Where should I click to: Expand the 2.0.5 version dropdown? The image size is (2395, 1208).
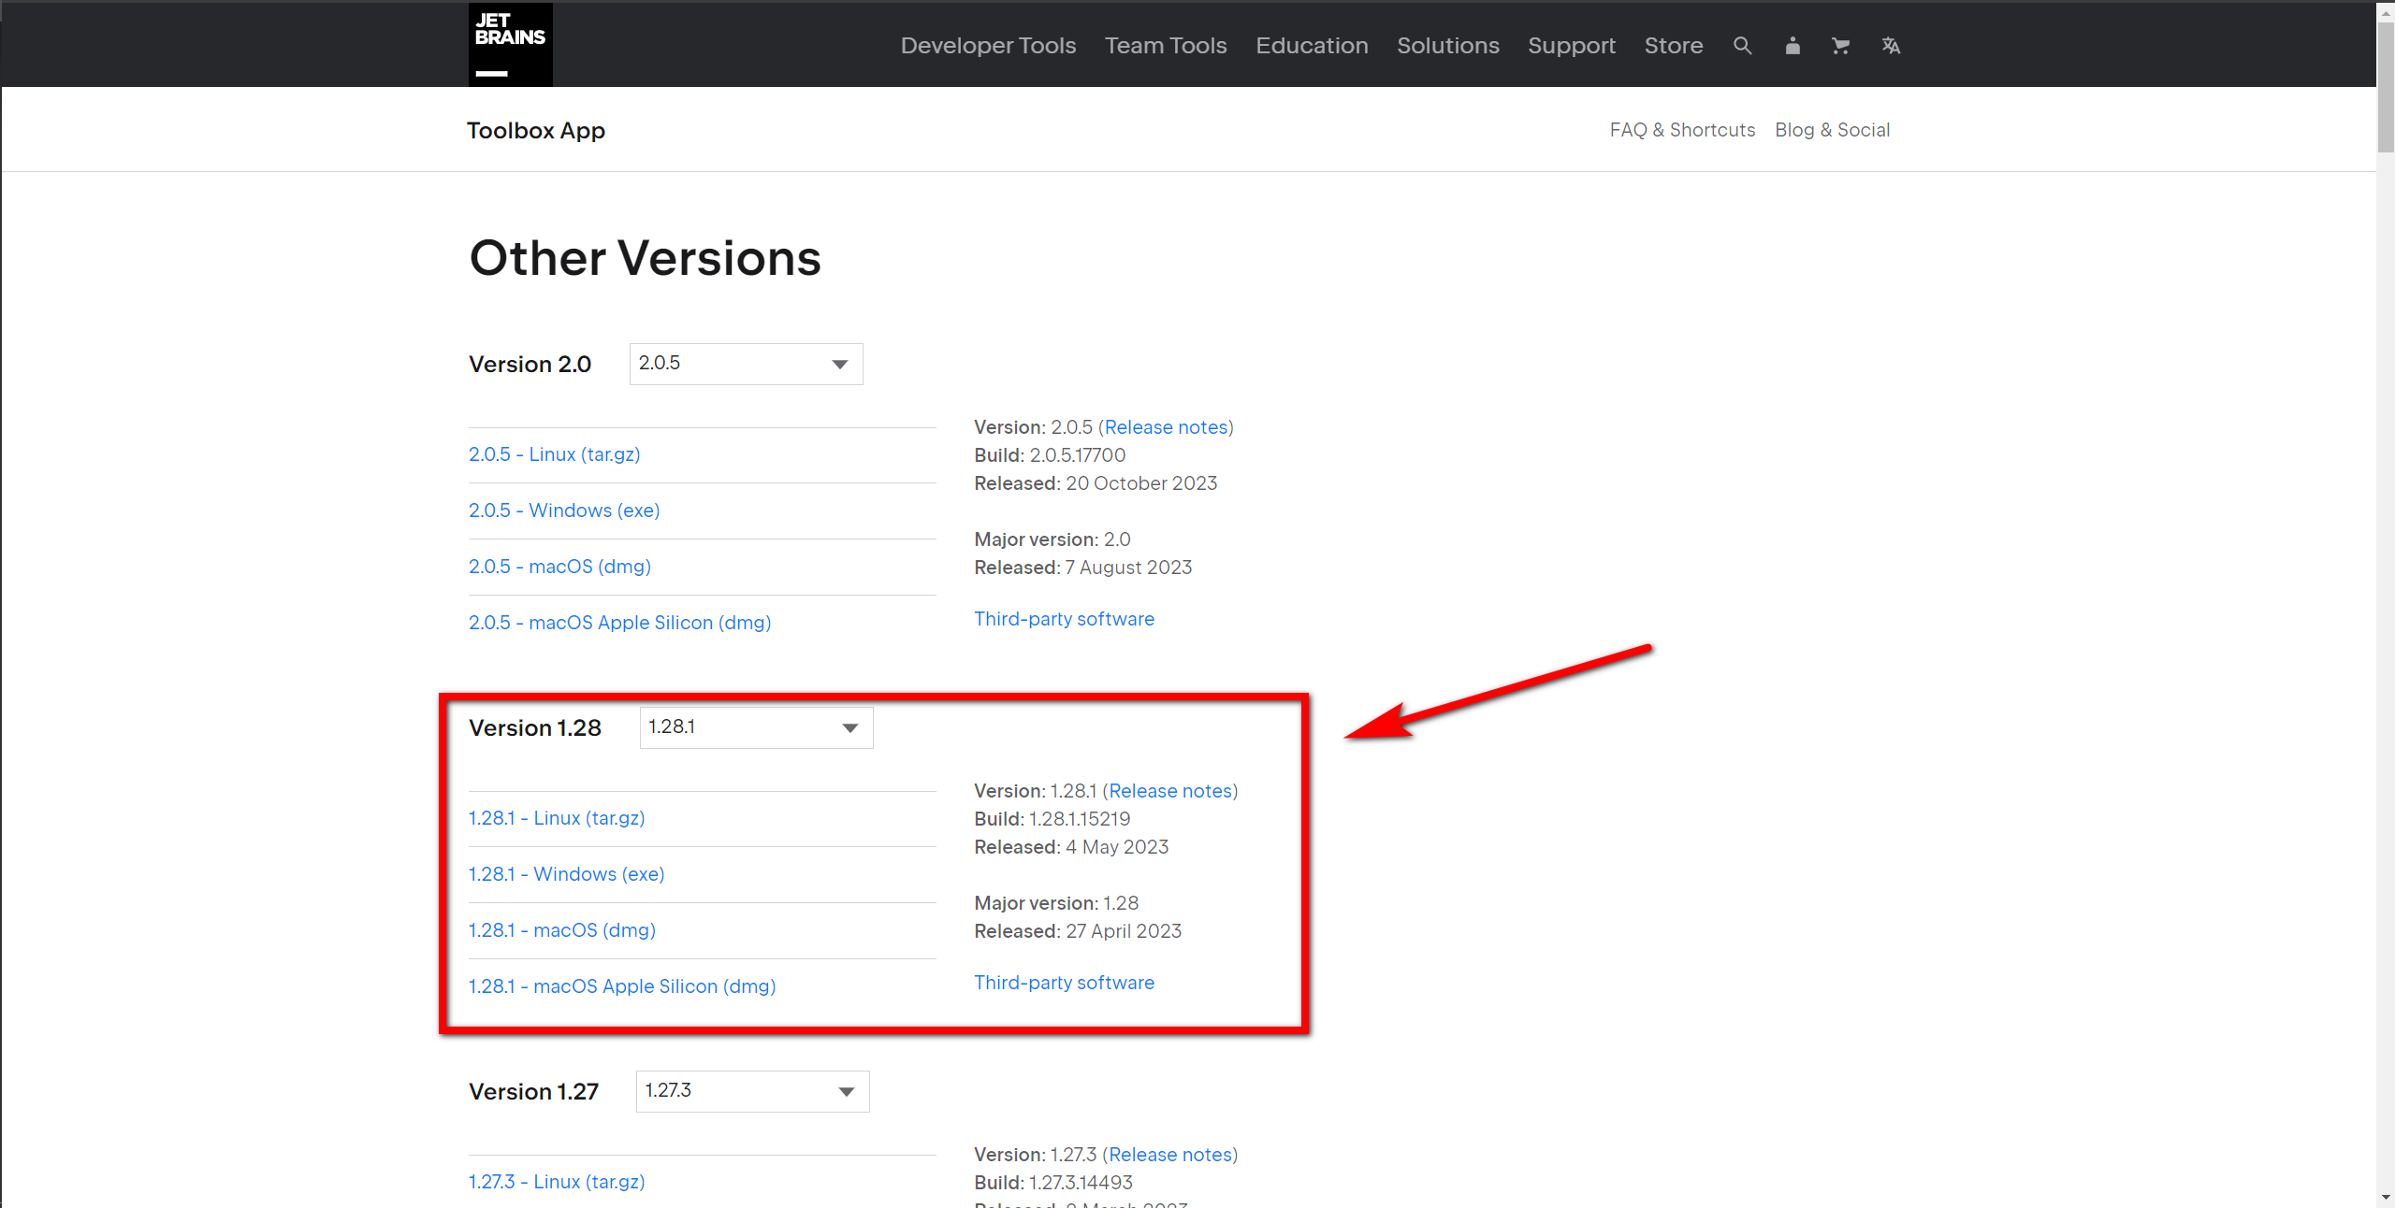[x=746, y=364]
